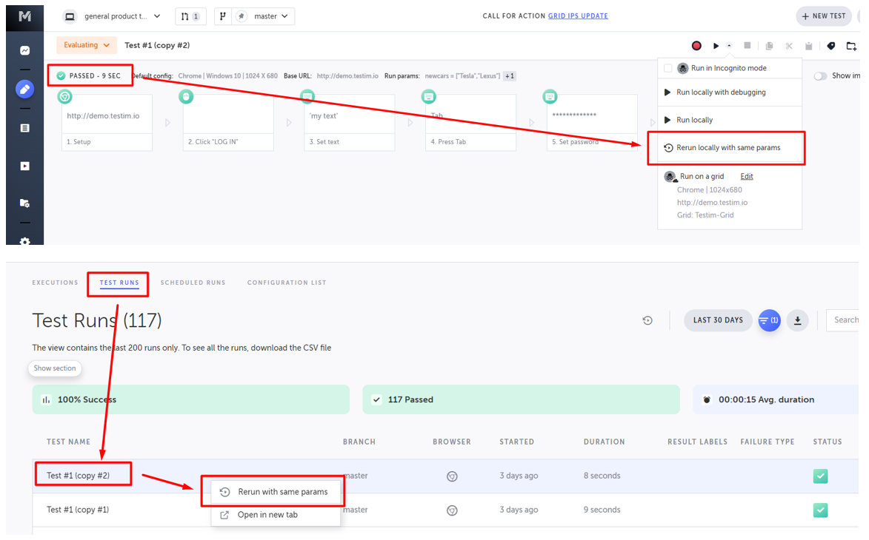Viewport: 869px width, 540px height.
Task: Open the runs play icon in sidebar
Action: point(24,166)
